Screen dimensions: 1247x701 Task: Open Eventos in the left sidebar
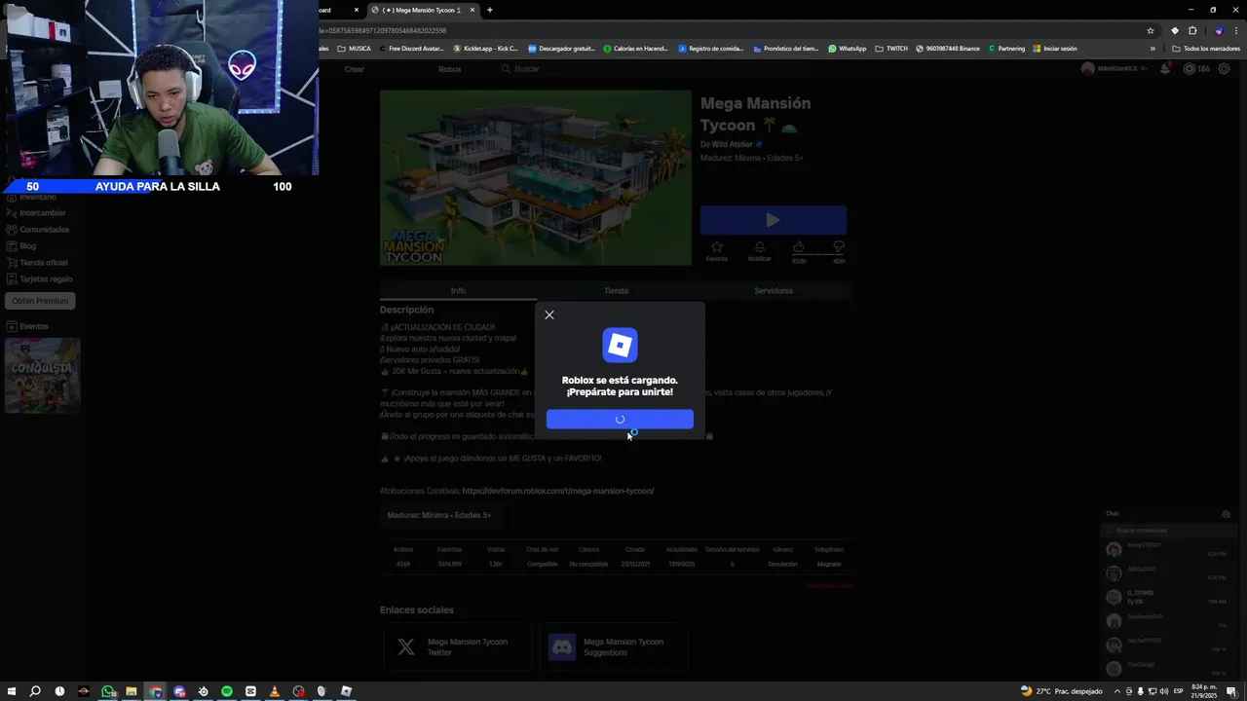pyautogui.click(x=27, y=326)
